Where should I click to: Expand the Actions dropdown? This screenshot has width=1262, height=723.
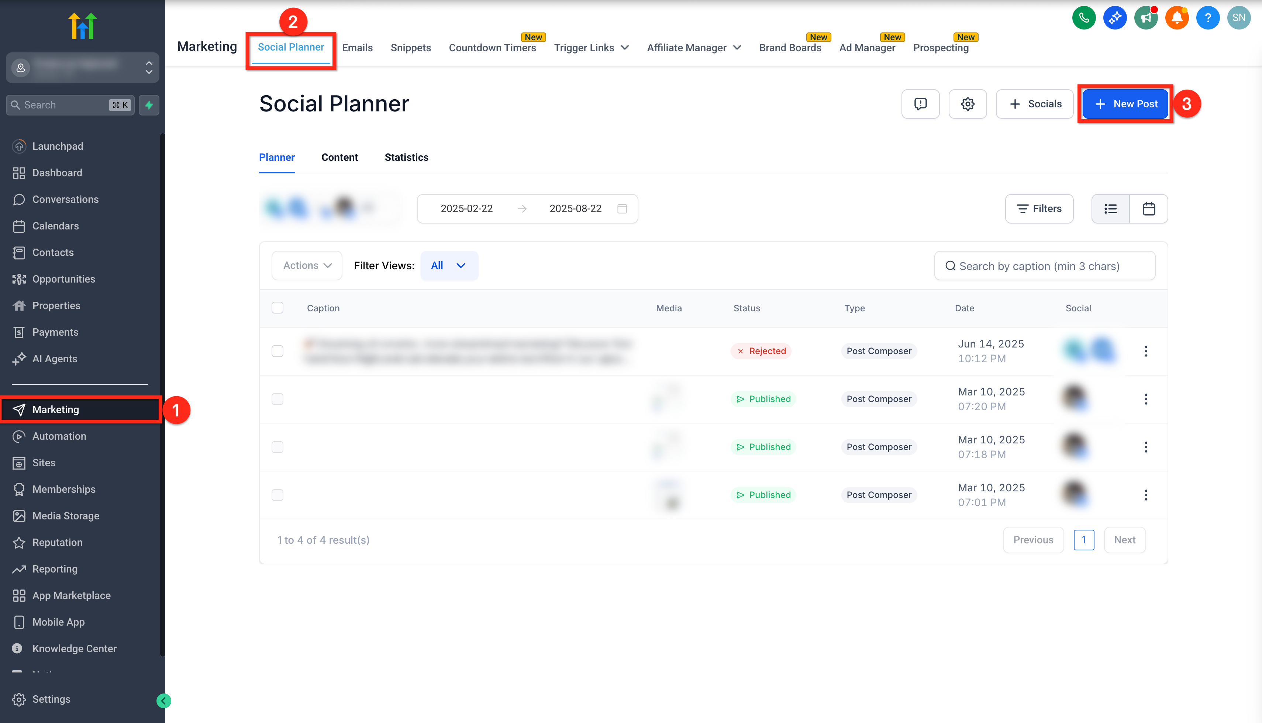click(x=306, y=266)
